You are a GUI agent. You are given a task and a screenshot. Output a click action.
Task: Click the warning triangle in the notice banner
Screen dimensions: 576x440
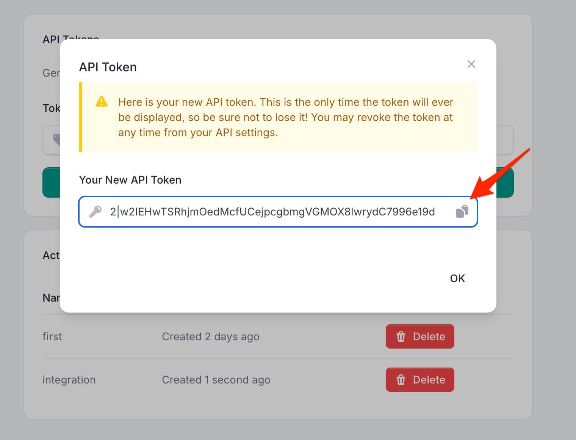pyautogui.click(x=101, y=101)
